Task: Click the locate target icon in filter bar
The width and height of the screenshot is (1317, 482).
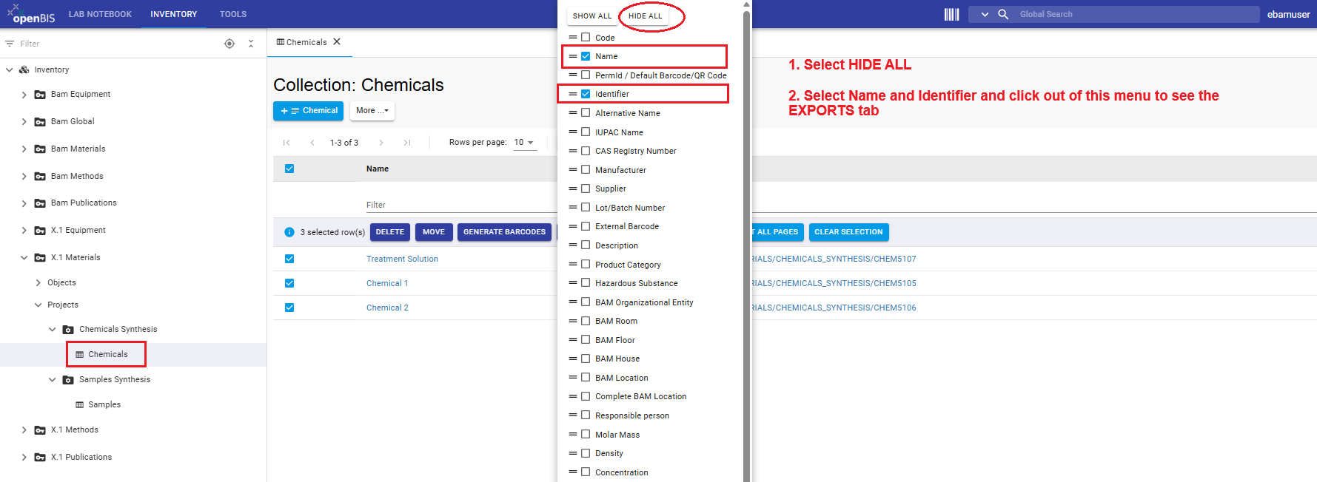Action: coord(229,44)
